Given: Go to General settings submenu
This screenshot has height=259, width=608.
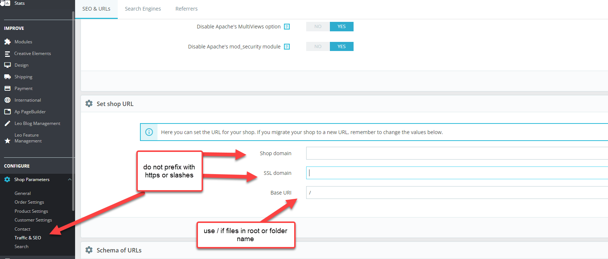Looking at the screenshot, I should tap(23, 193).
